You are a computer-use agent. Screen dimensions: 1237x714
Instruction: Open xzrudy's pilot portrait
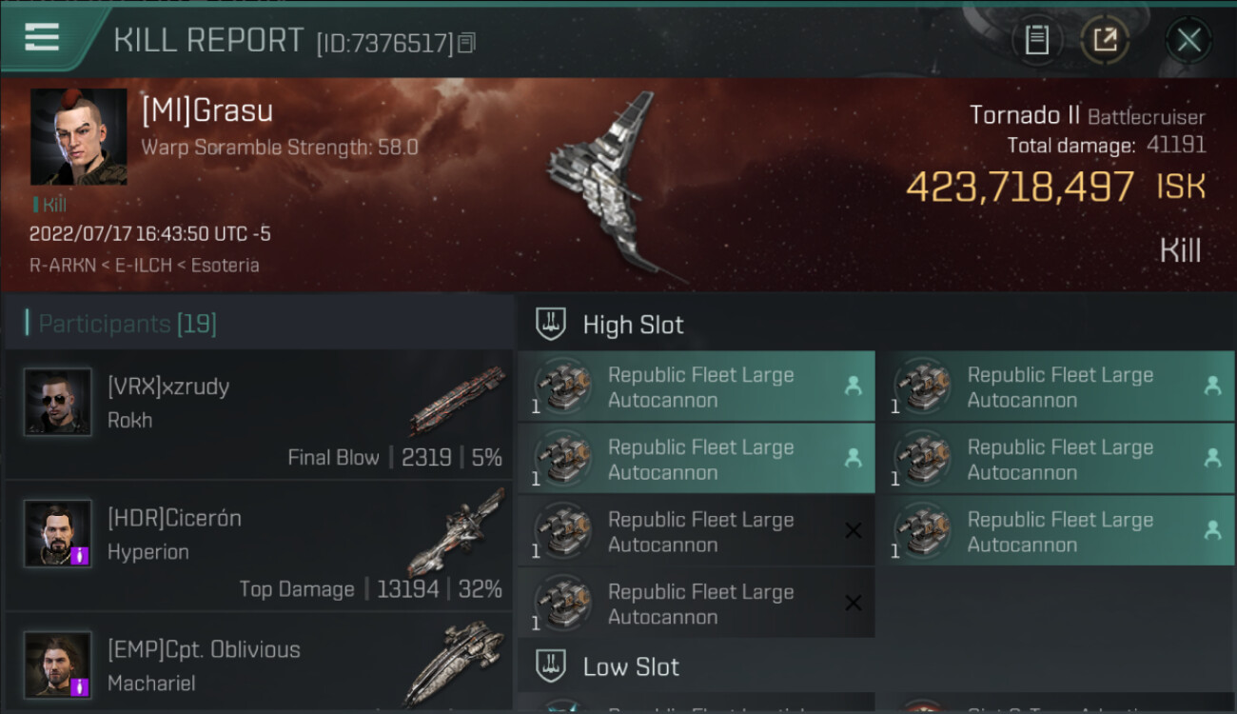click(x=58, y=402)
